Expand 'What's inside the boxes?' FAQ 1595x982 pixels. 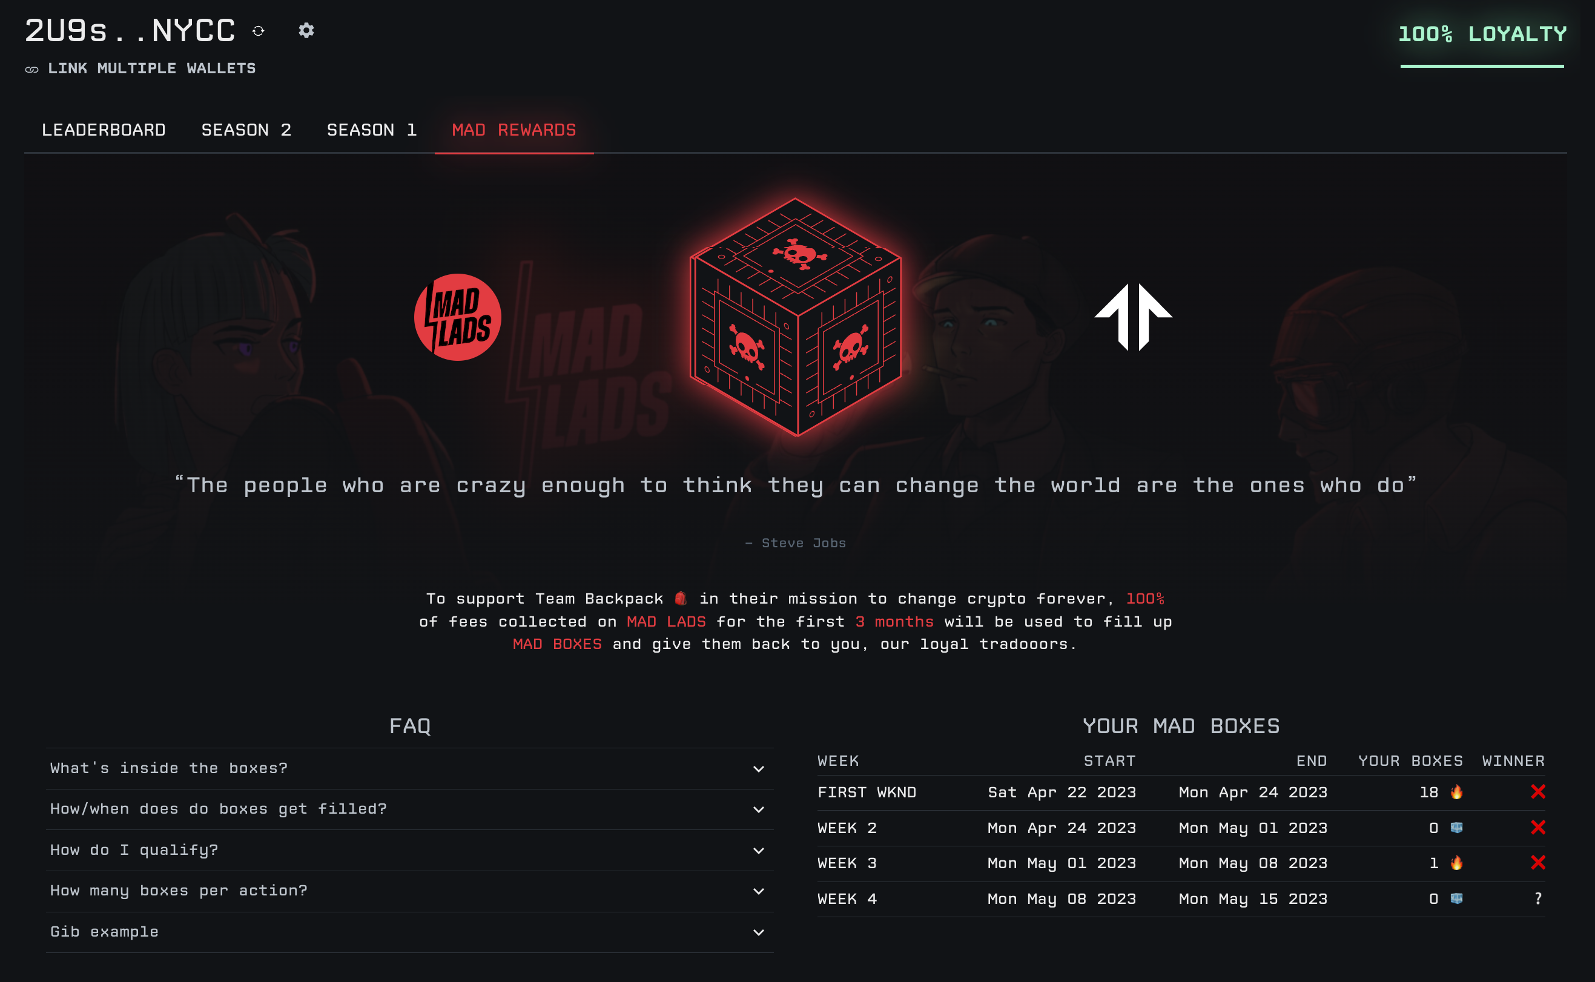(410, 768)
